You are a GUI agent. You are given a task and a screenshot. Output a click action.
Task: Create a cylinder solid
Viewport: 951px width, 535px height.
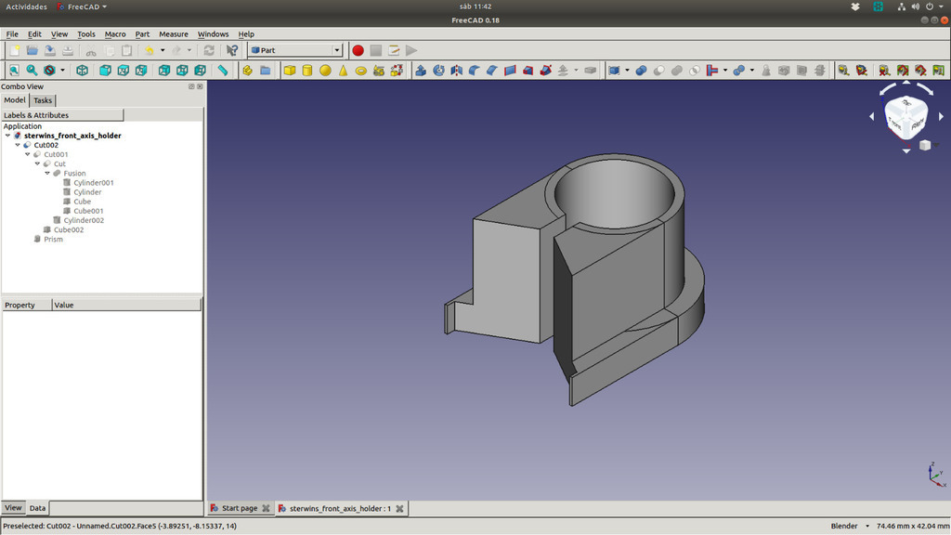[x=307, y=71]
